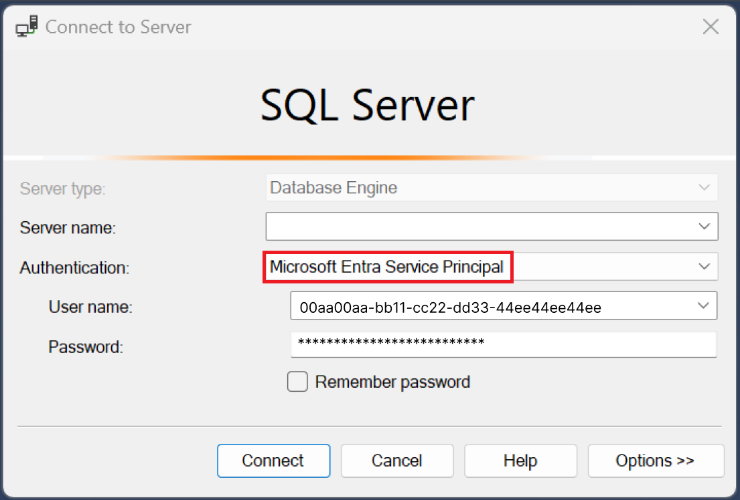Click the "Remember password" label text
Screen dimensions: 740x500
click(x=392, y=382)
